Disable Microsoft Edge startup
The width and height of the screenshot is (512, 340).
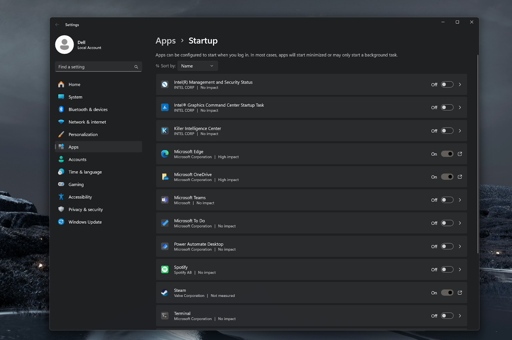(x=447, y=154)
